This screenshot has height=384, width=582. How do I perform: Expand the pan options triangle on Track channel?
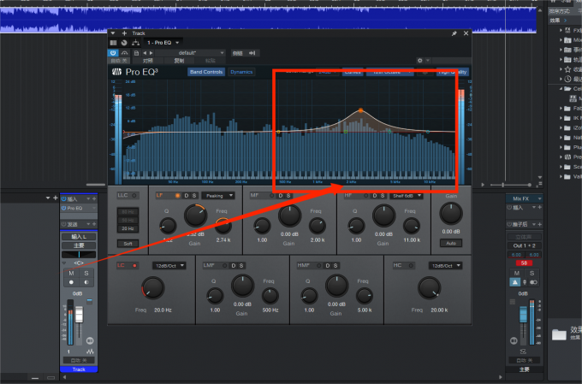tap(64, 263)
